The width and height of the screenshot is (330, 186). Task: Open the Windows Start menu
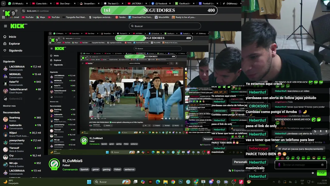[x=89, y=182]
